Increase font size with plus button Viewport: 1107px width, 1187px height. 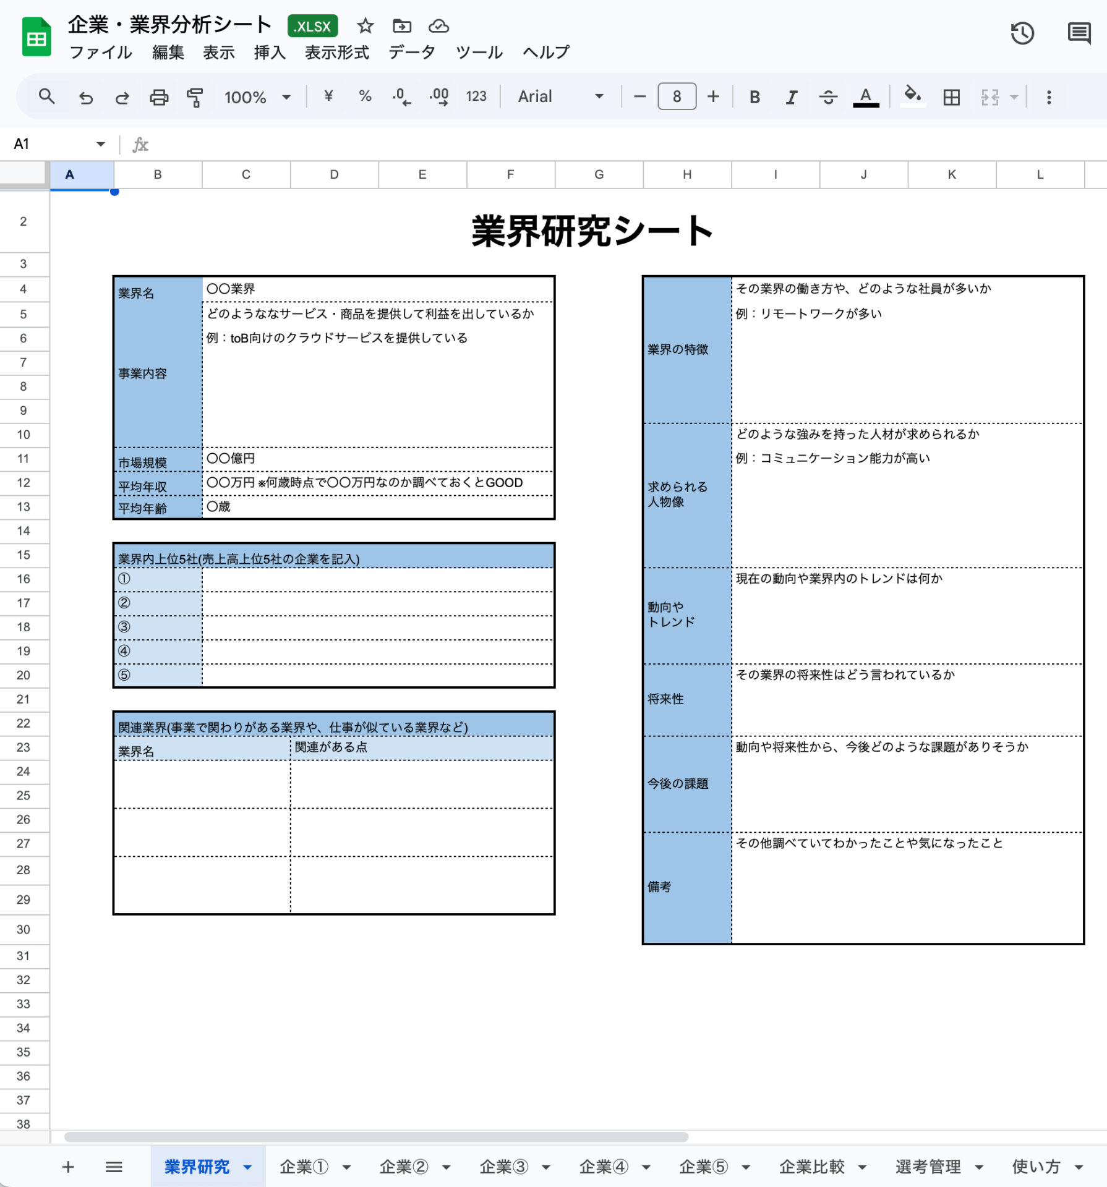[x=713, y=96]
